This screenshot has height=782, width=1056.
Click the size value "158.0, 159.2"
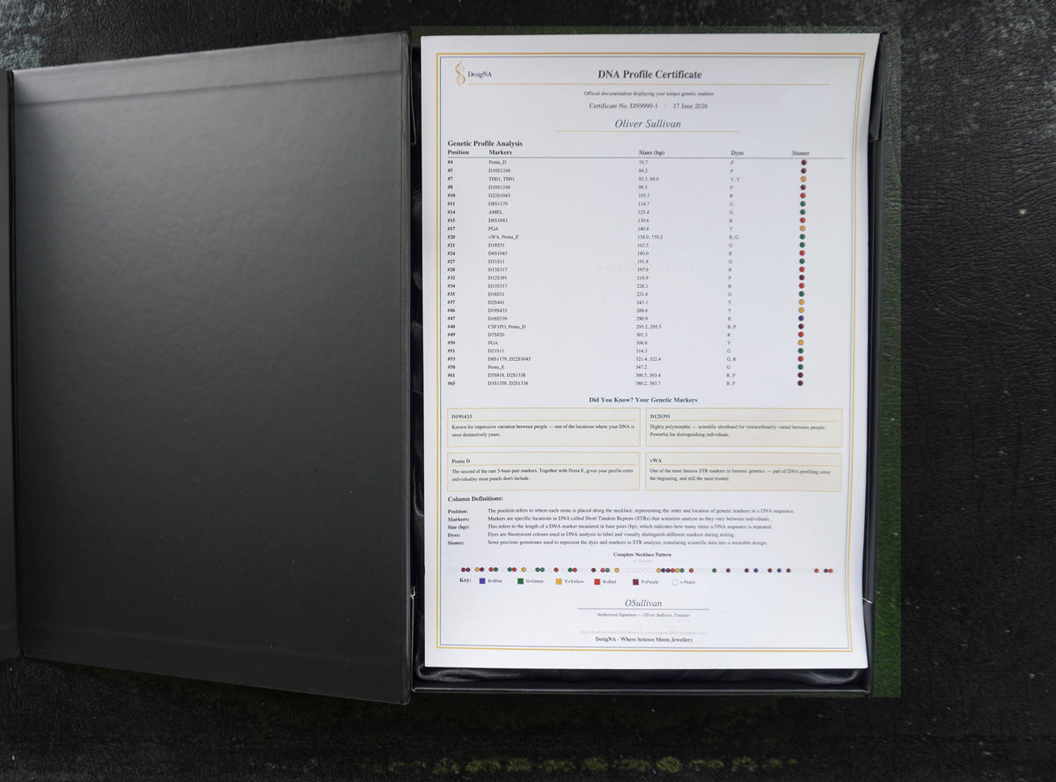tap(649, 237)
